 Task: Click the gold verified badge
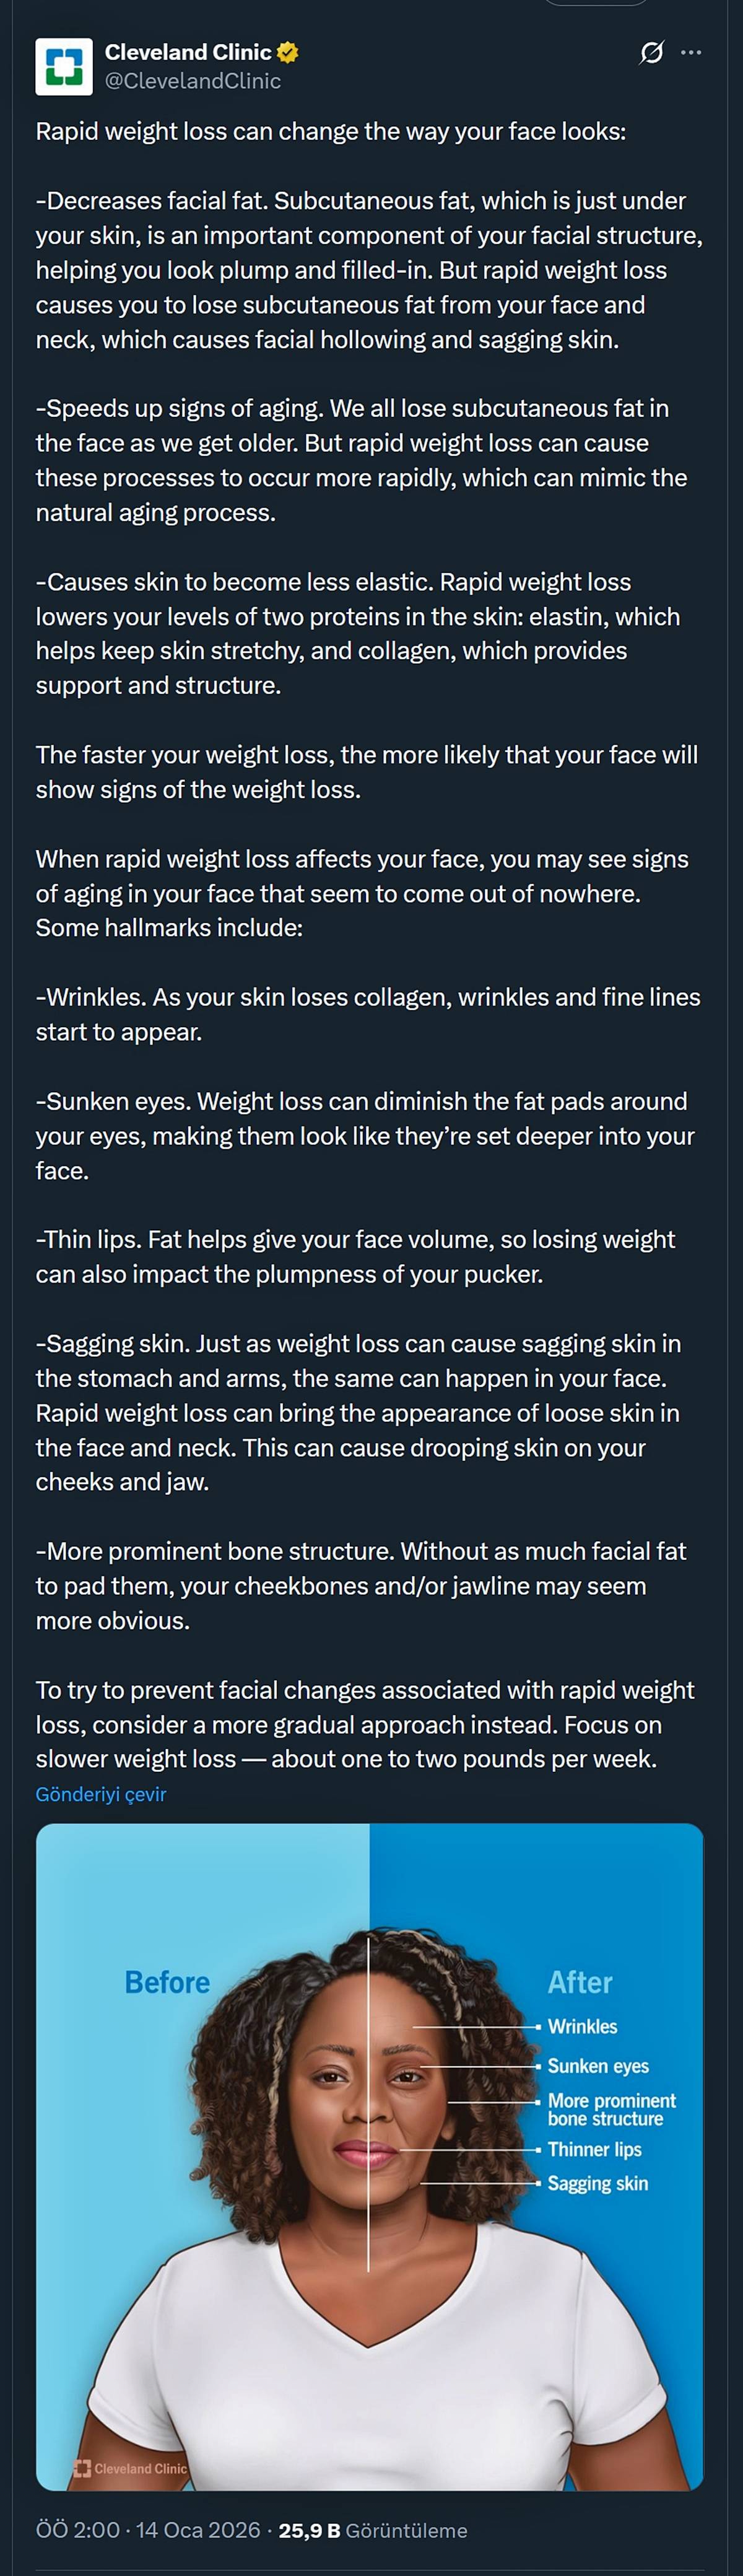click(287, 52)
